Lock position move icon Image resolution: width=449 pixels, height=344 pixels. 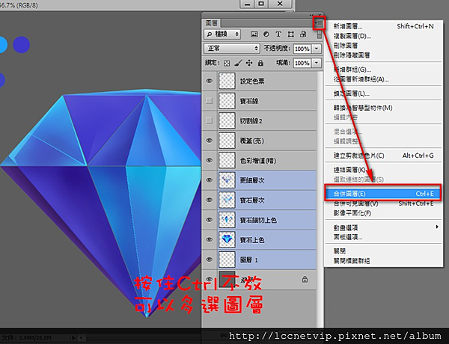tap(249, 63)
